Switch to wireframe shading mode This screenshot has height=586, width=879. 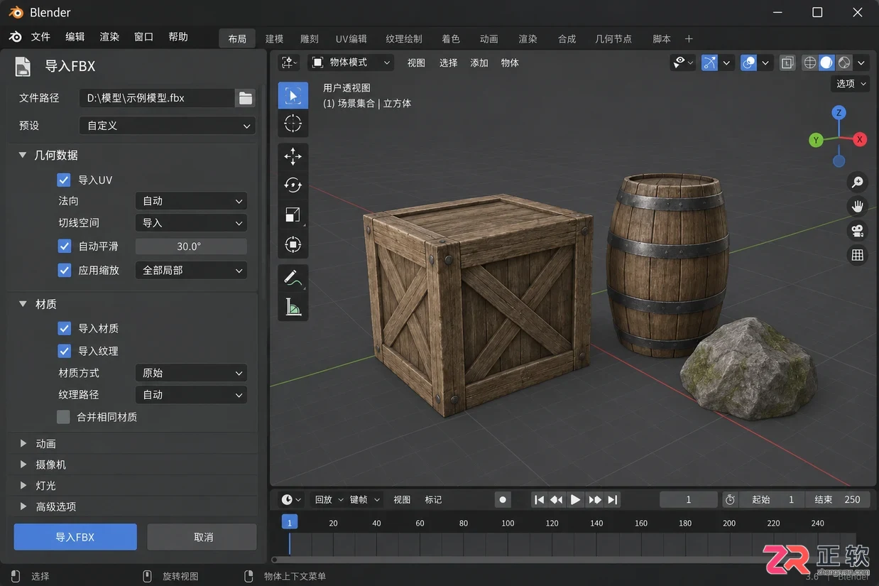click(x=809, y=63)
